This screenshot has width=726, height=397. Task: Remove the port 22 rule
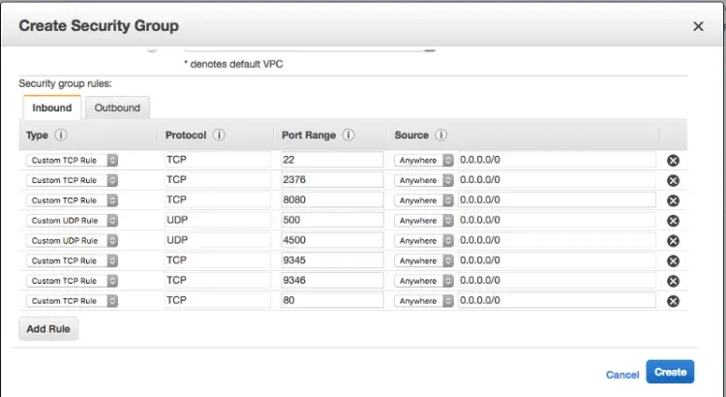point(673,161)
